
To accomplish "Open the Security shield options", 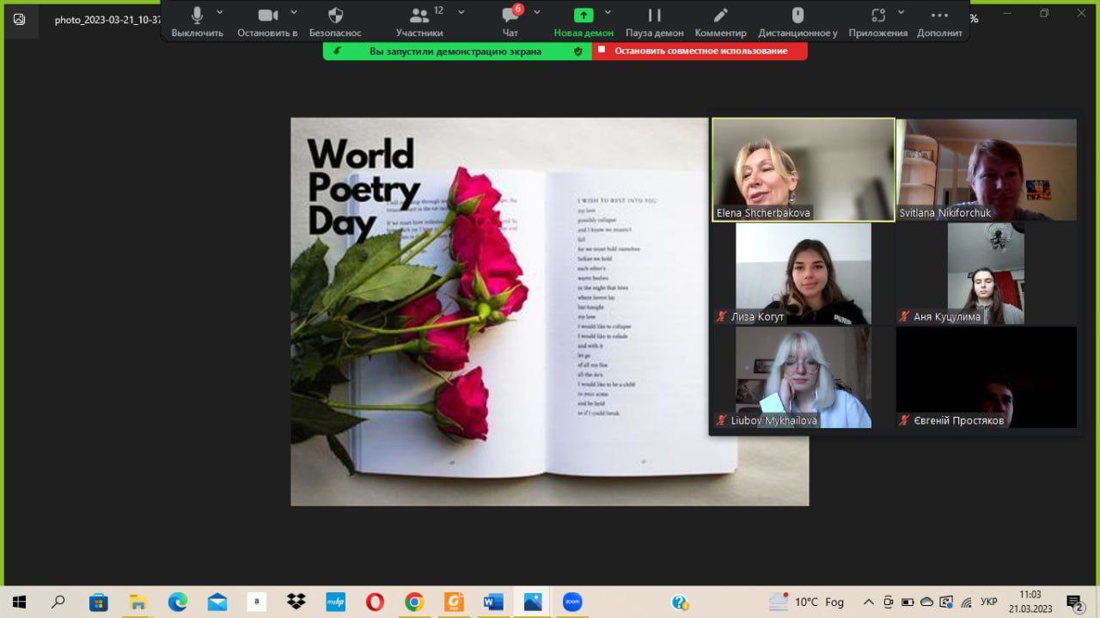I will 336,21.
